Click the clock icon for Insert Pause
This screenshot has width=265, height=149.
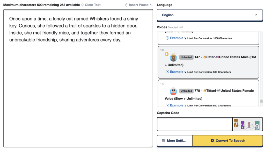(x=127, y=5)
